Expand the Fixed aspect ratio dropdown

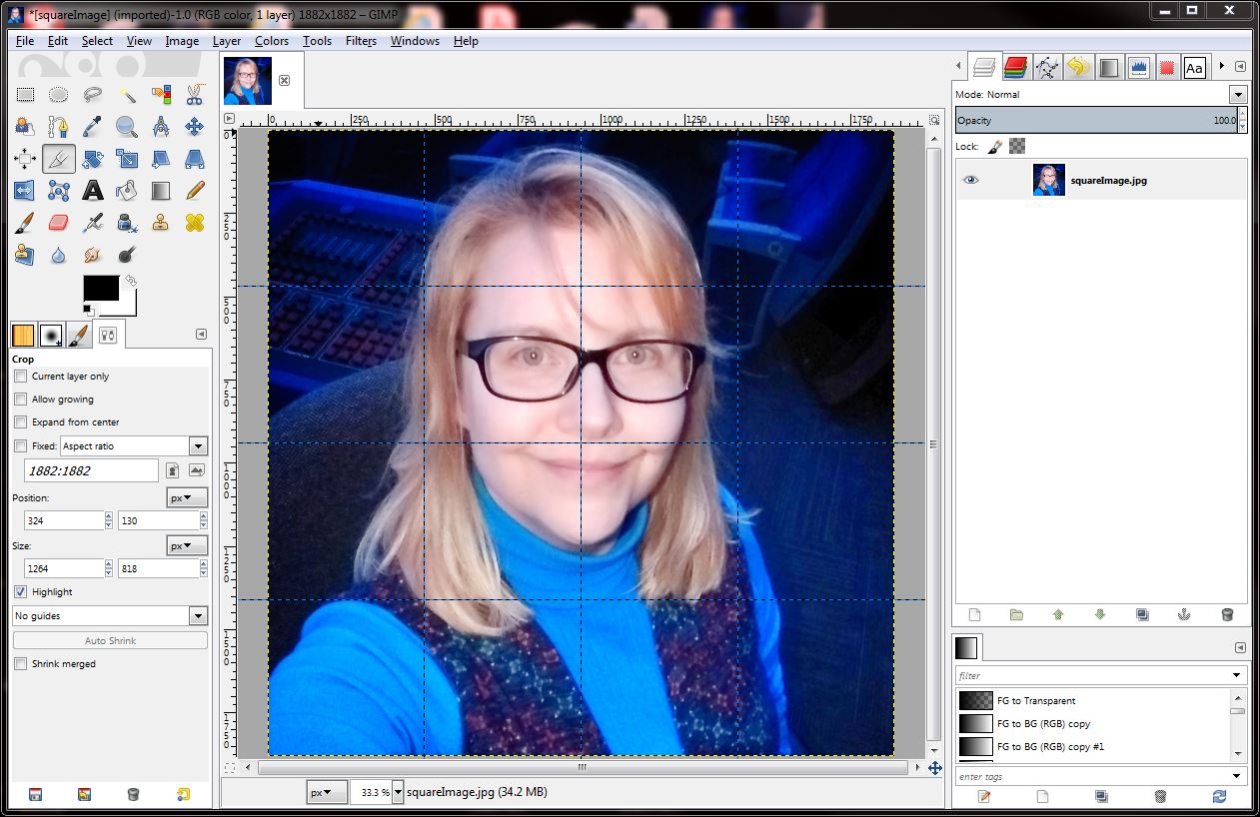point(197,445)
